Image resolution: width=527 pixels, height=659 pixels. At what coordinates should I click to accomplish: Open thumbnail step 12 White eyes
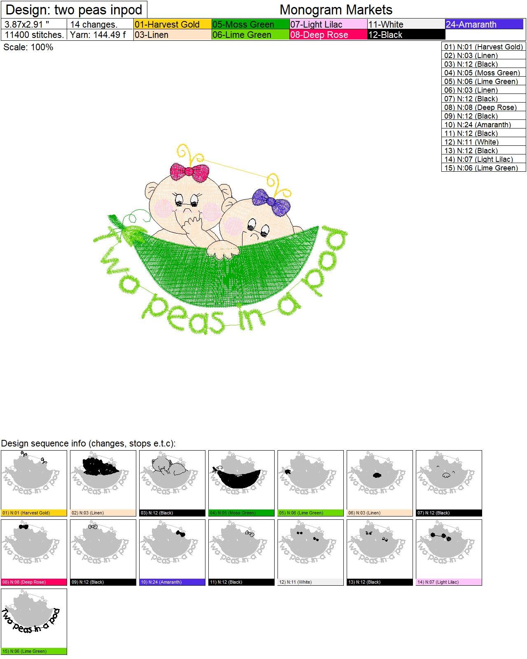(310, 552)
